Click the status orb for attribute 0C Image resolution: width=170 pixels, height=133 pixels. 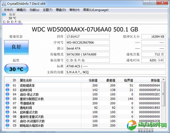pos(7,121)
